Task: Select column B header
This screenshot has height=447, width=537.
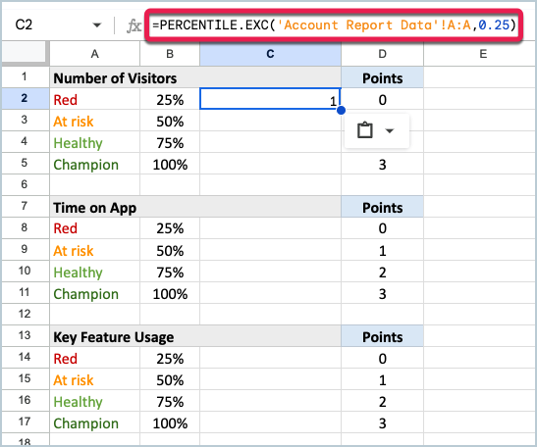Action: tap(170, 54)
